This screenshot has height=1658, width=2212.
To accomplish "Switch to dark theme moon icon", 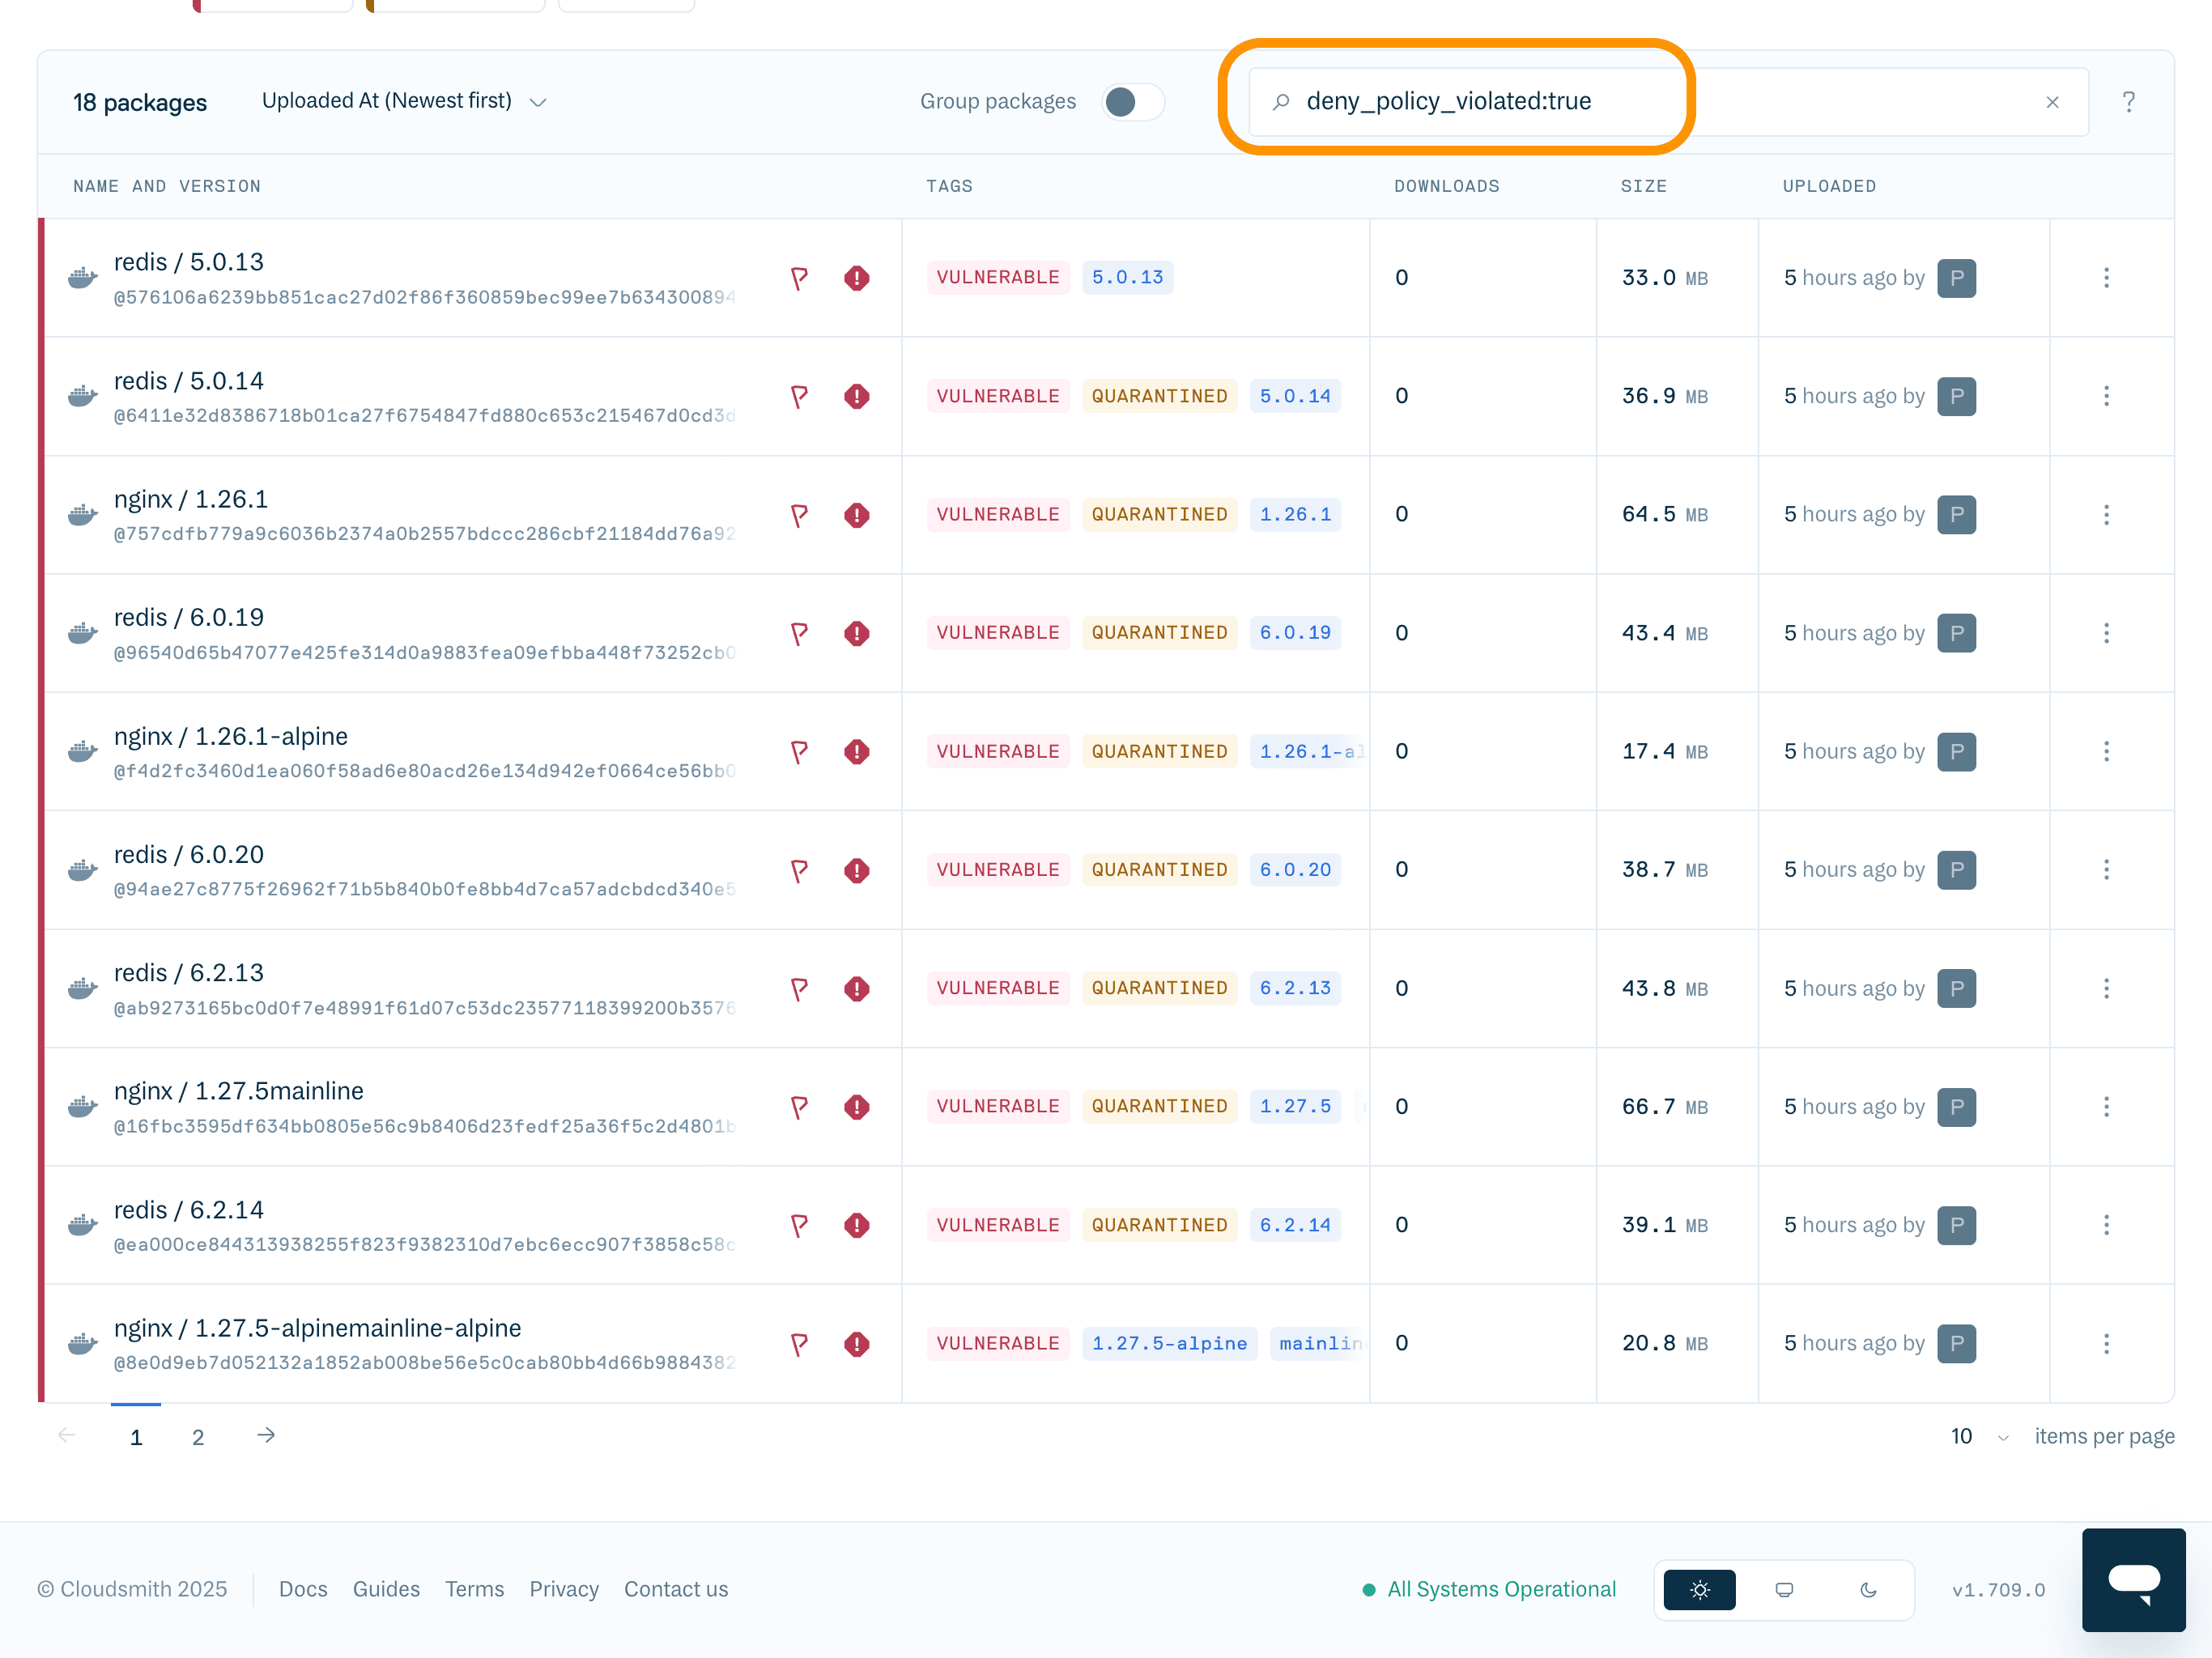I will (1868, 1589).
